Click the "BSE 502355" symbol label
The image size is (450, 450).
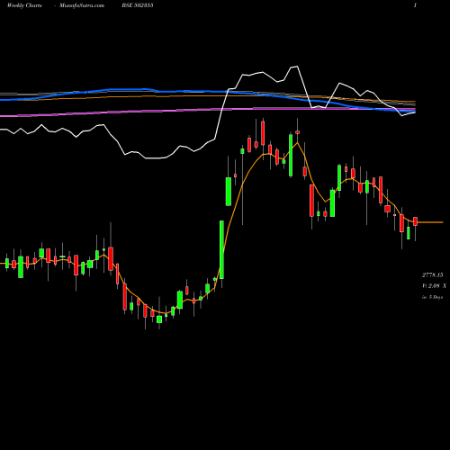[138, 5]
